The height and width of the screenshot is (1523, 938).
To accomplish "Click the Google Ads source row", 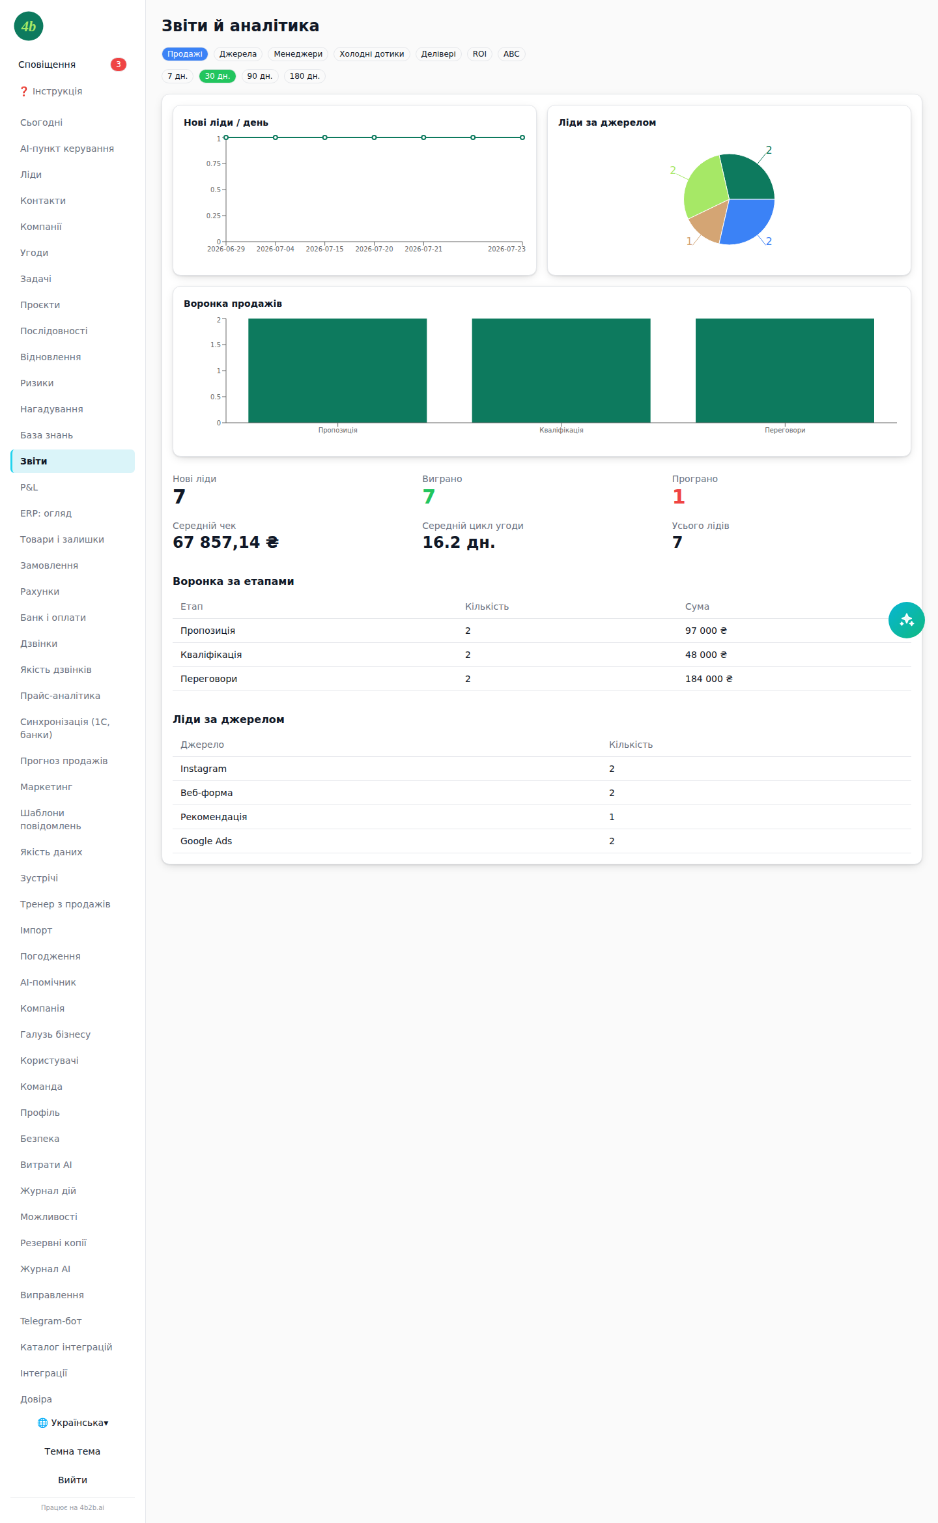I will (x=542, y=841).
